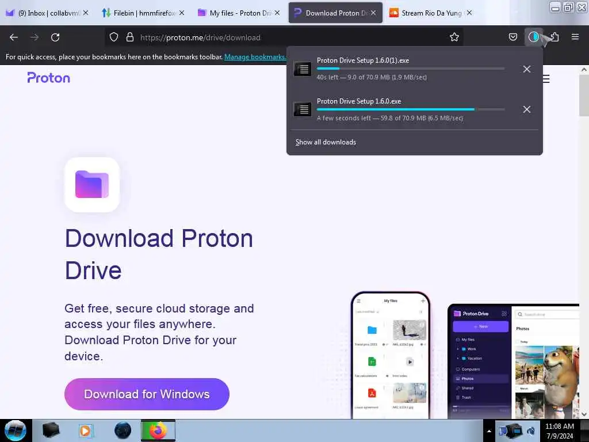
Task: Click the volume speaker tray icon
Action: (531, 430)
